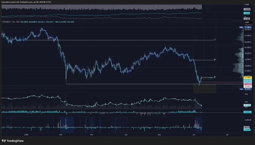Click the 82,000.0 price axis label
Image resolution: width=255 pixels, height=145 pixels.
248,48
